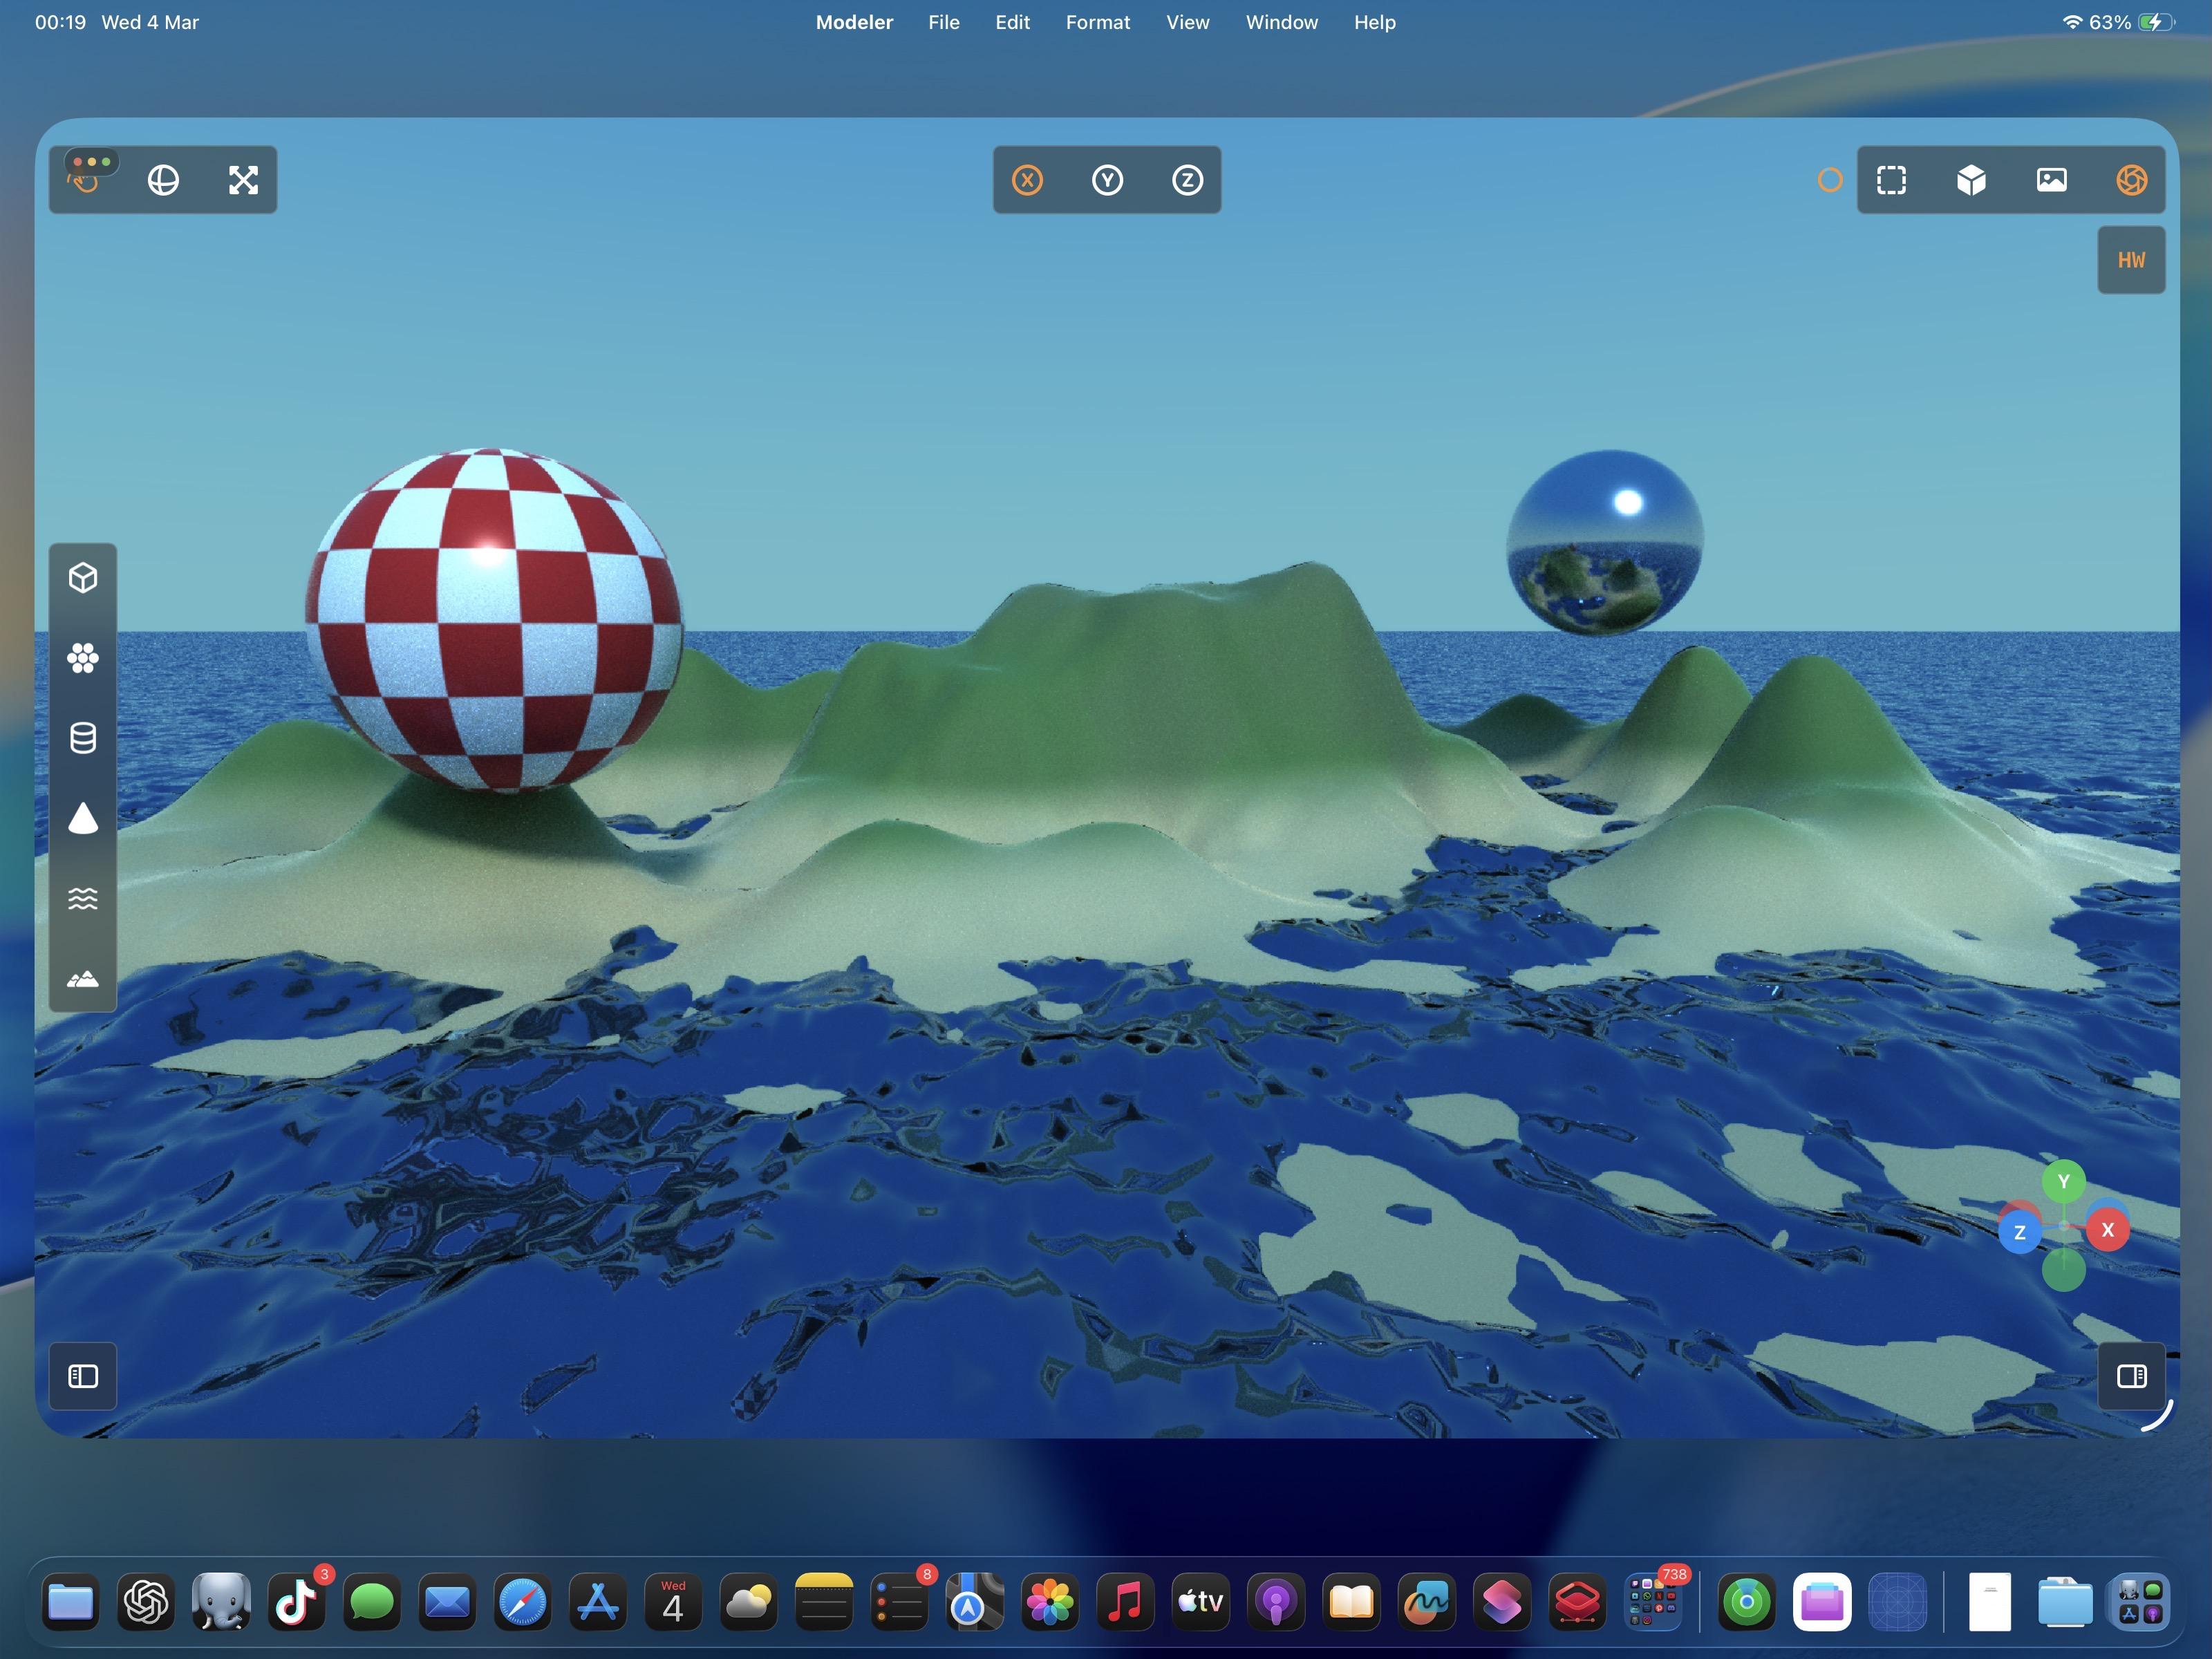Open Shortcuts from the dock
The height and width of the screenshot is (1659, 2212).
click(1502, 1603)
